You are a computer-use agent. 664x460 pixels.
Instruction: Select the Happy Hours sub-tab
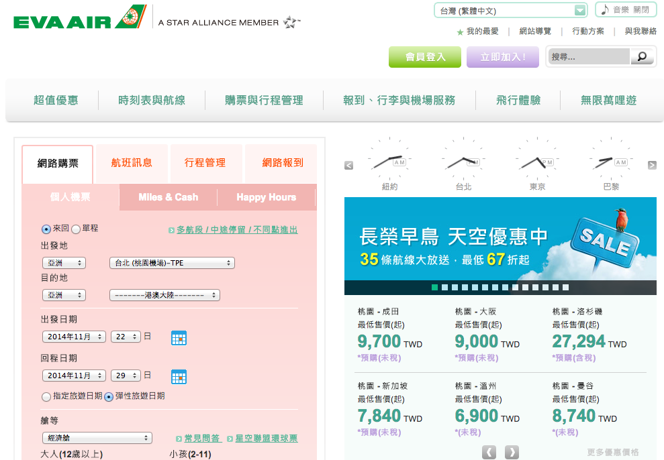click(267, 197)
